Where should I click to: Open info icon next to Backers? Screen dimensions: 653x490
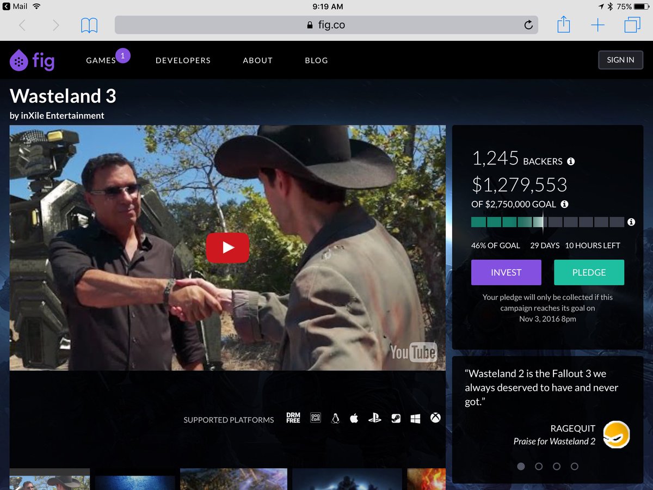pos(571,161)
